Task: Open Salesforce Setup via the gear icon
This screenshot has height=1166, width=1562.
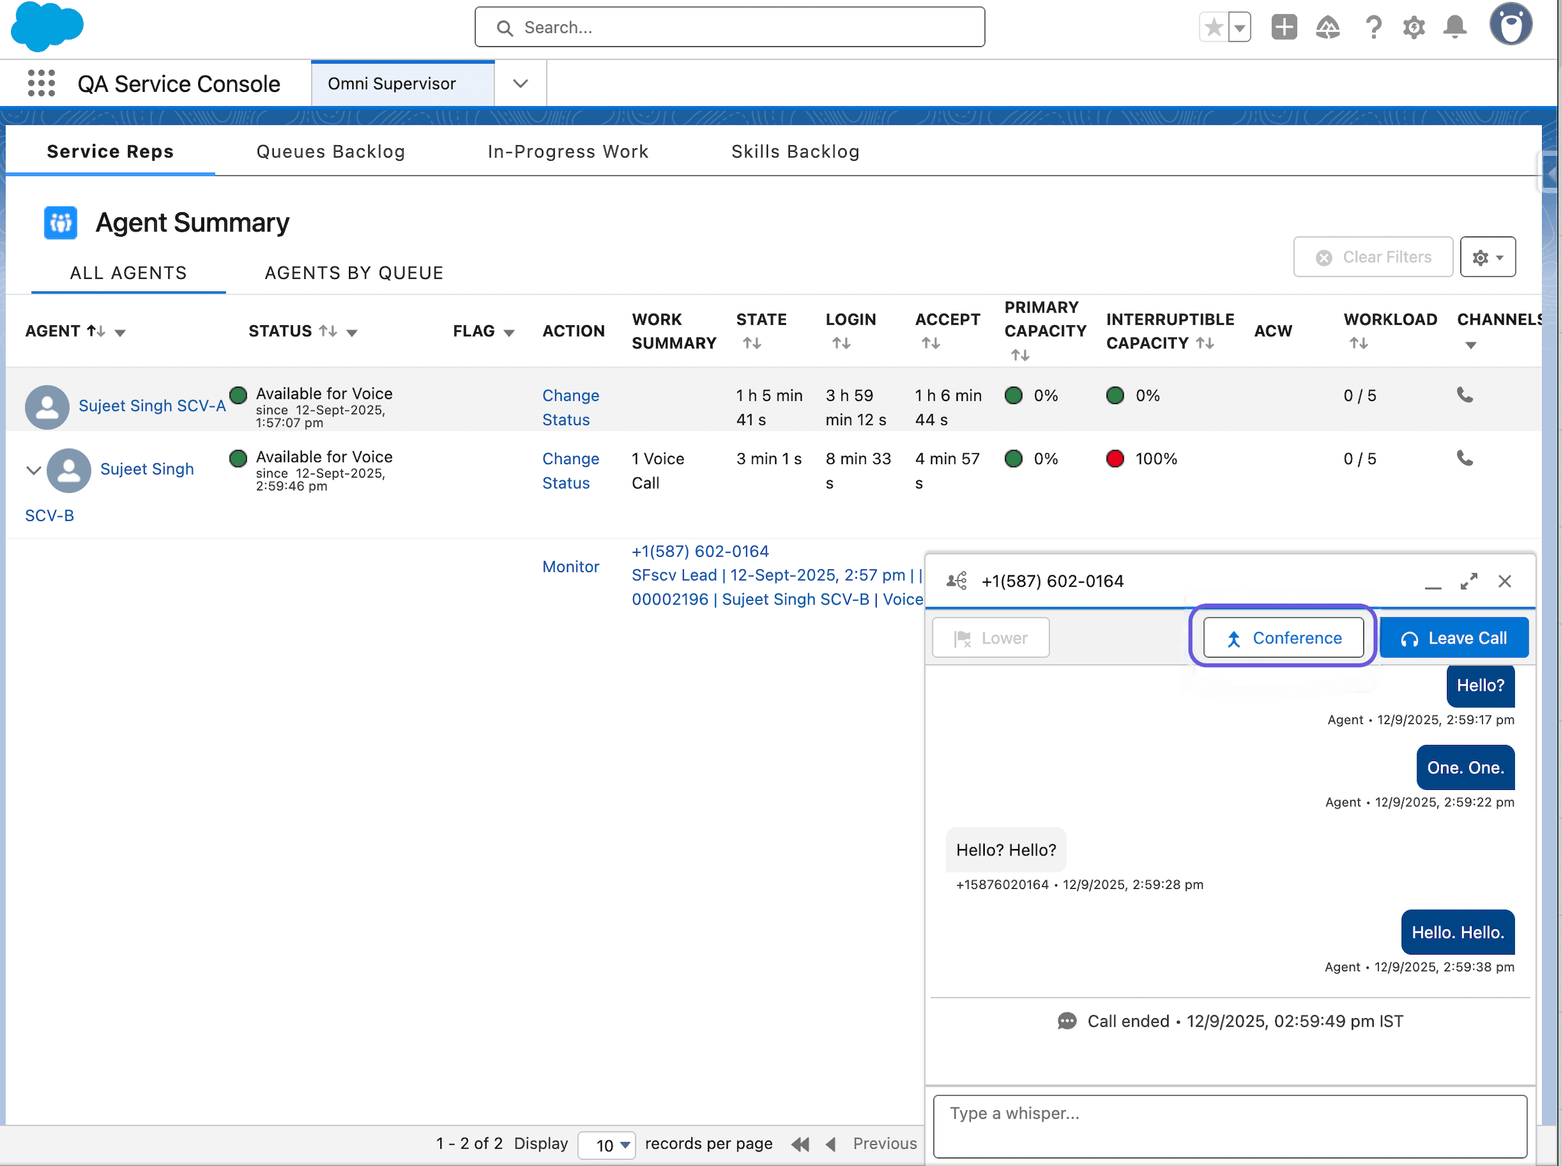Action: 1414,27
